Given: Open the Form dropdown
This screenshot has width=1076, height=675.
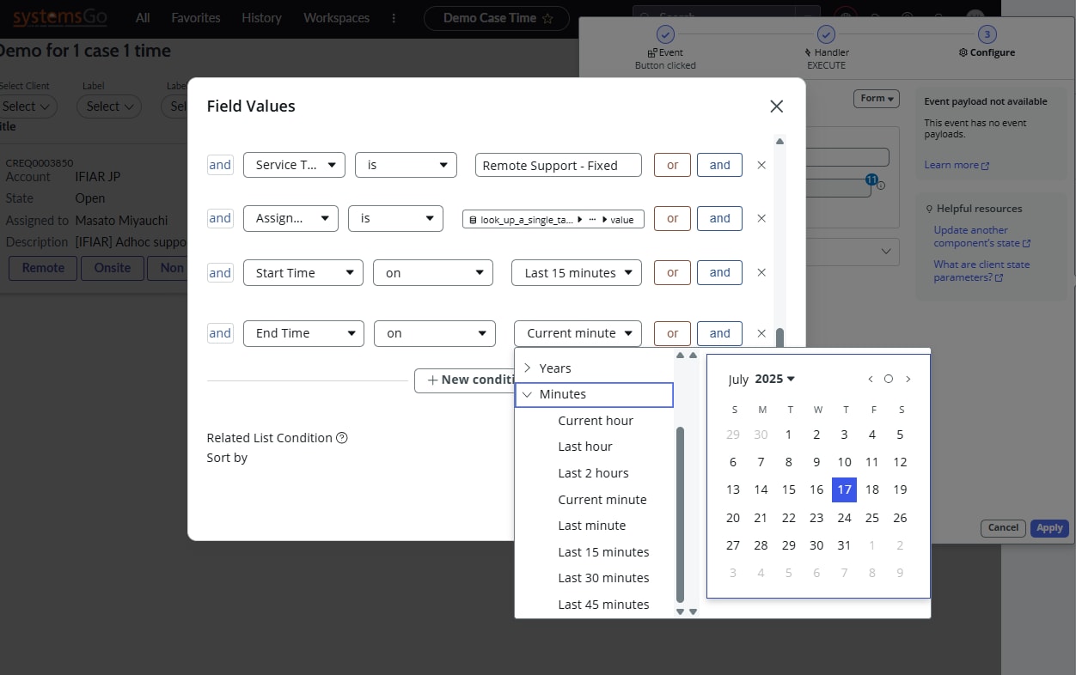Looking at the screenshot, I should (x=876, y=99).
